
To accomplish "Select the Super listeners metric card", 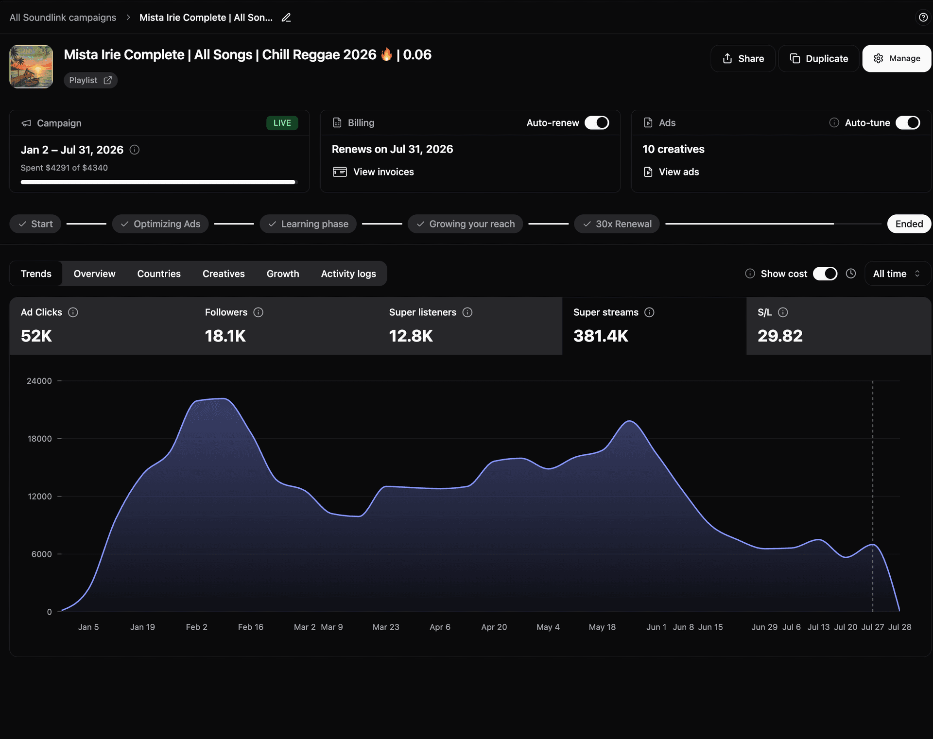I will [x=470, y=326].
